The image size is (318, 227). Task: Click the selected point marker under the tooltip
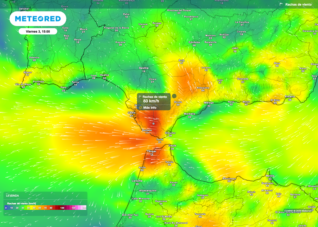(153, 124)
